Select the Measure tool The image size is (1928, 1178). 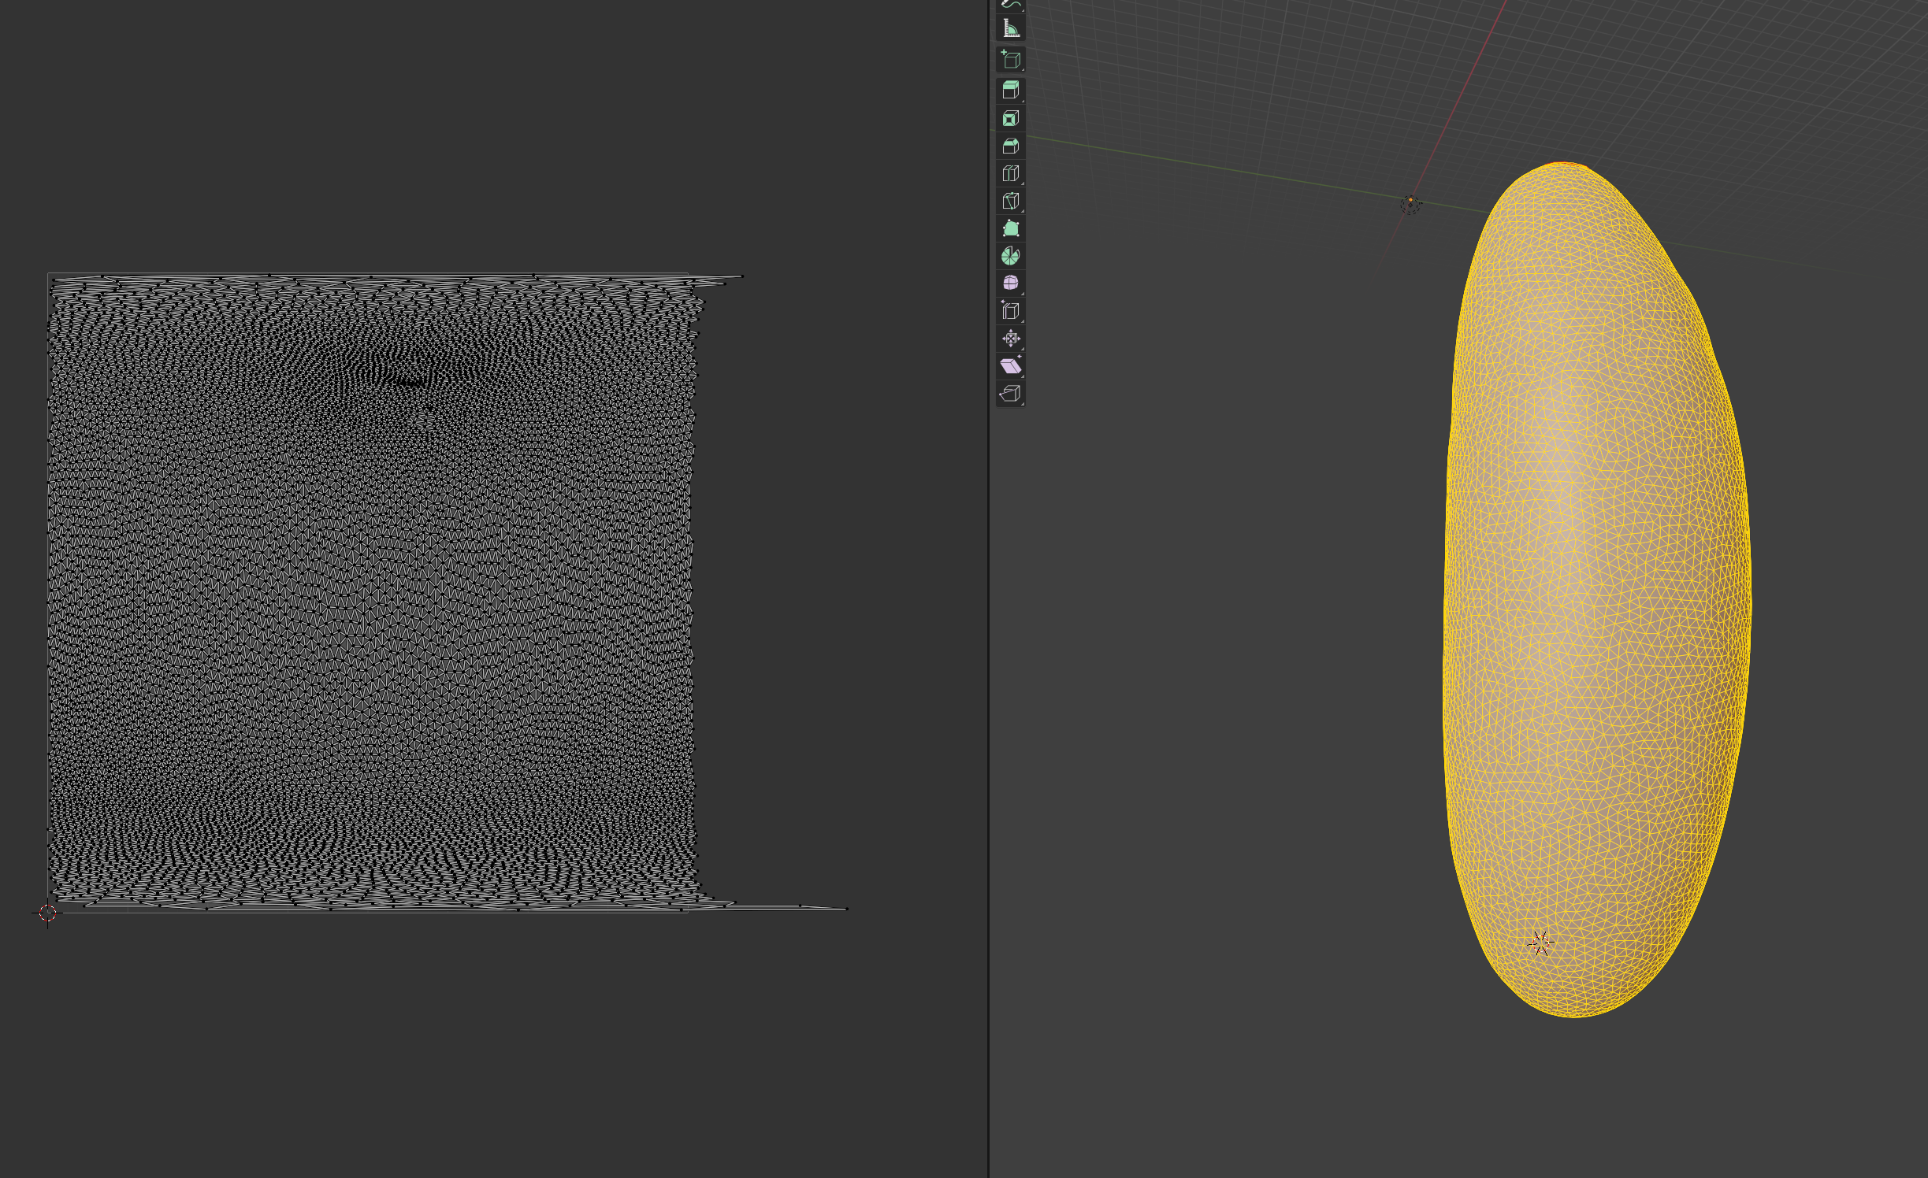coord(1010,29)
